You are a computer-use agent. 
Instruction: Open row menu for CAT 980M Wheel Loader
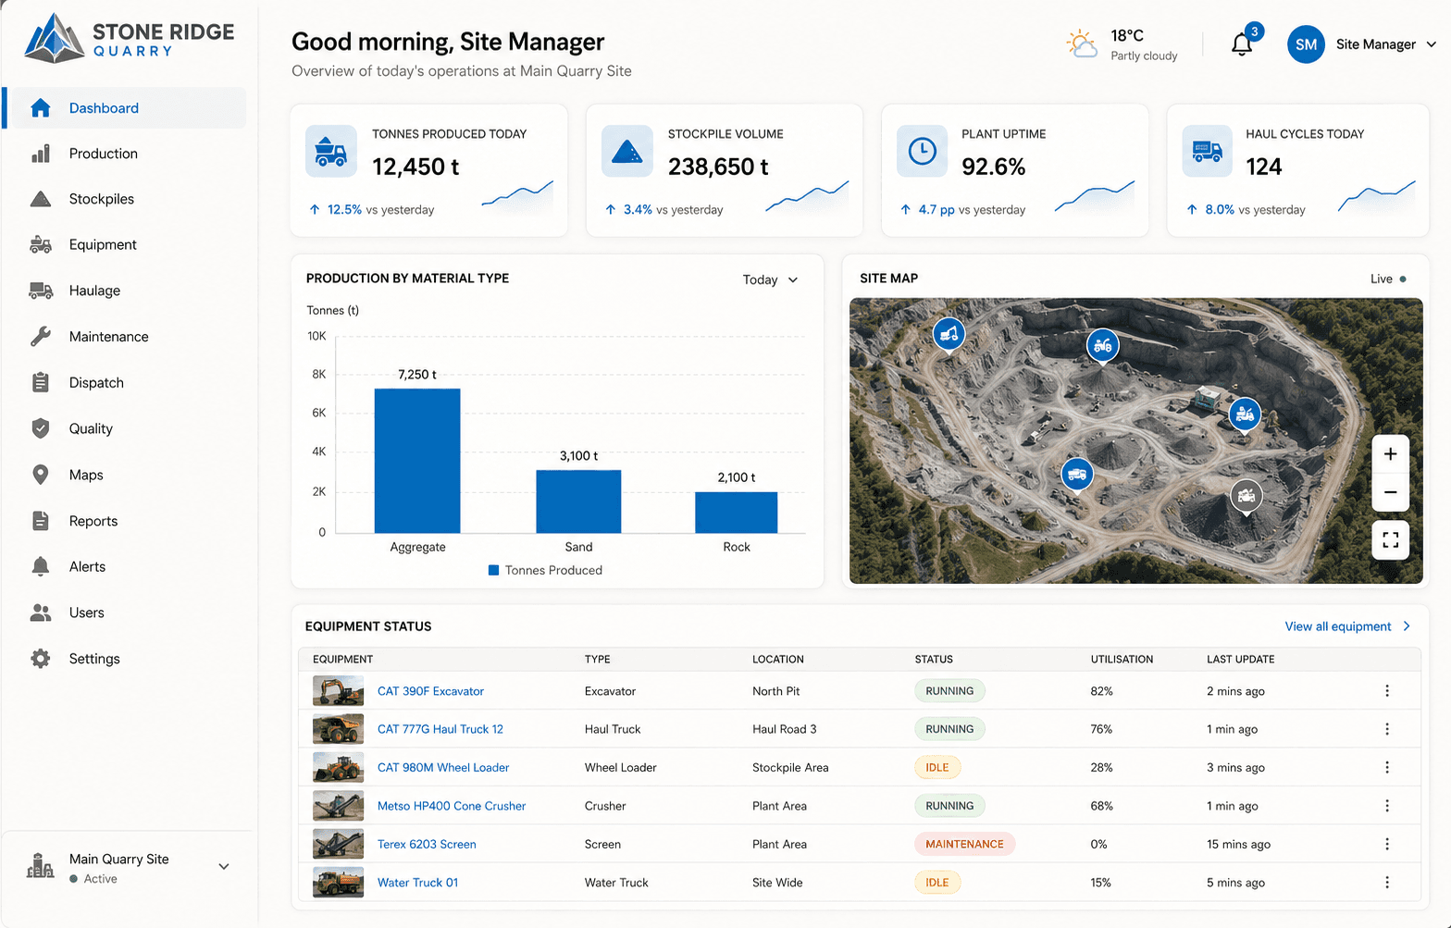click(1386, 767)
